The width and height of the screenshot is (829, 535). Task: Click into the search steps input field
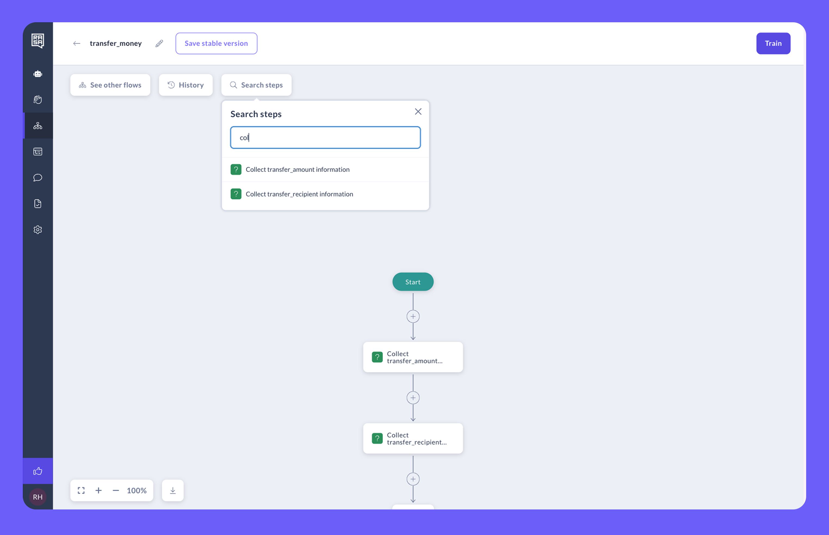[x=325, y=138]
